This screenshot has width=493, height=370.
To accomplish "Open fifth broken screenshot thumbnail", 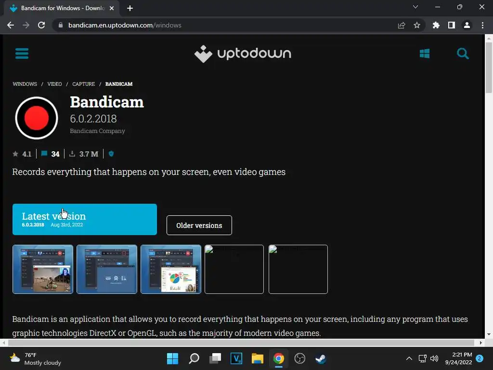I will 298,269.
